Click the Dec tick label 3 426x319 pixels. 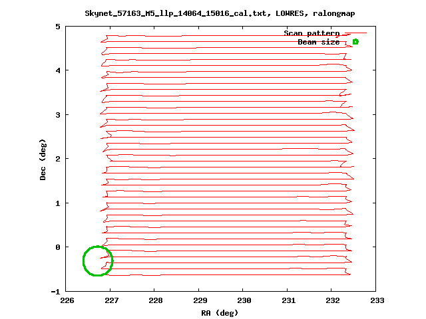[58, 115]
